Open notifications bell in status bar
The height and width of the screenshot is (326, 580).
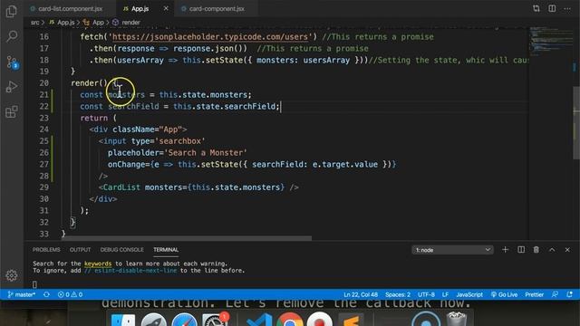coord(570,294)
